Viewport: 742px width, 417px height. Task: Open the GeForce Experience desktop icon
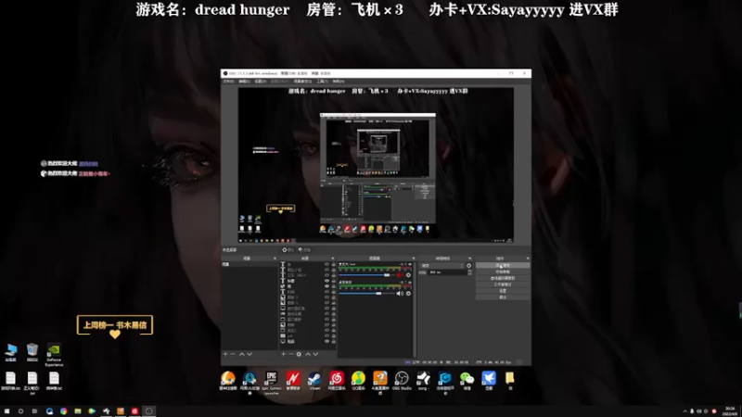coord(54,355)
